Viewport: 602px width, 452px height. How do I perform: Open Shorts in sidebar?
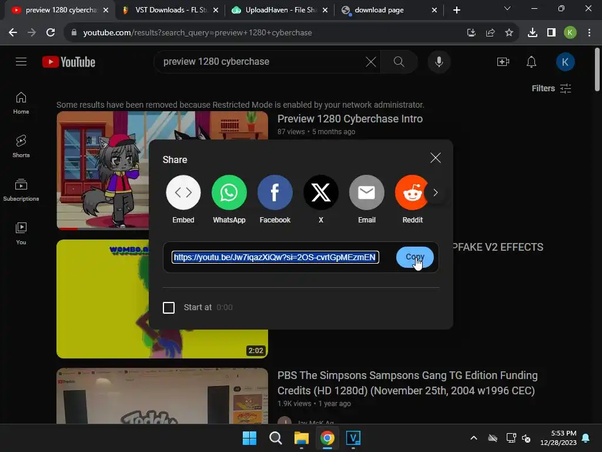(x=21, y=147)
